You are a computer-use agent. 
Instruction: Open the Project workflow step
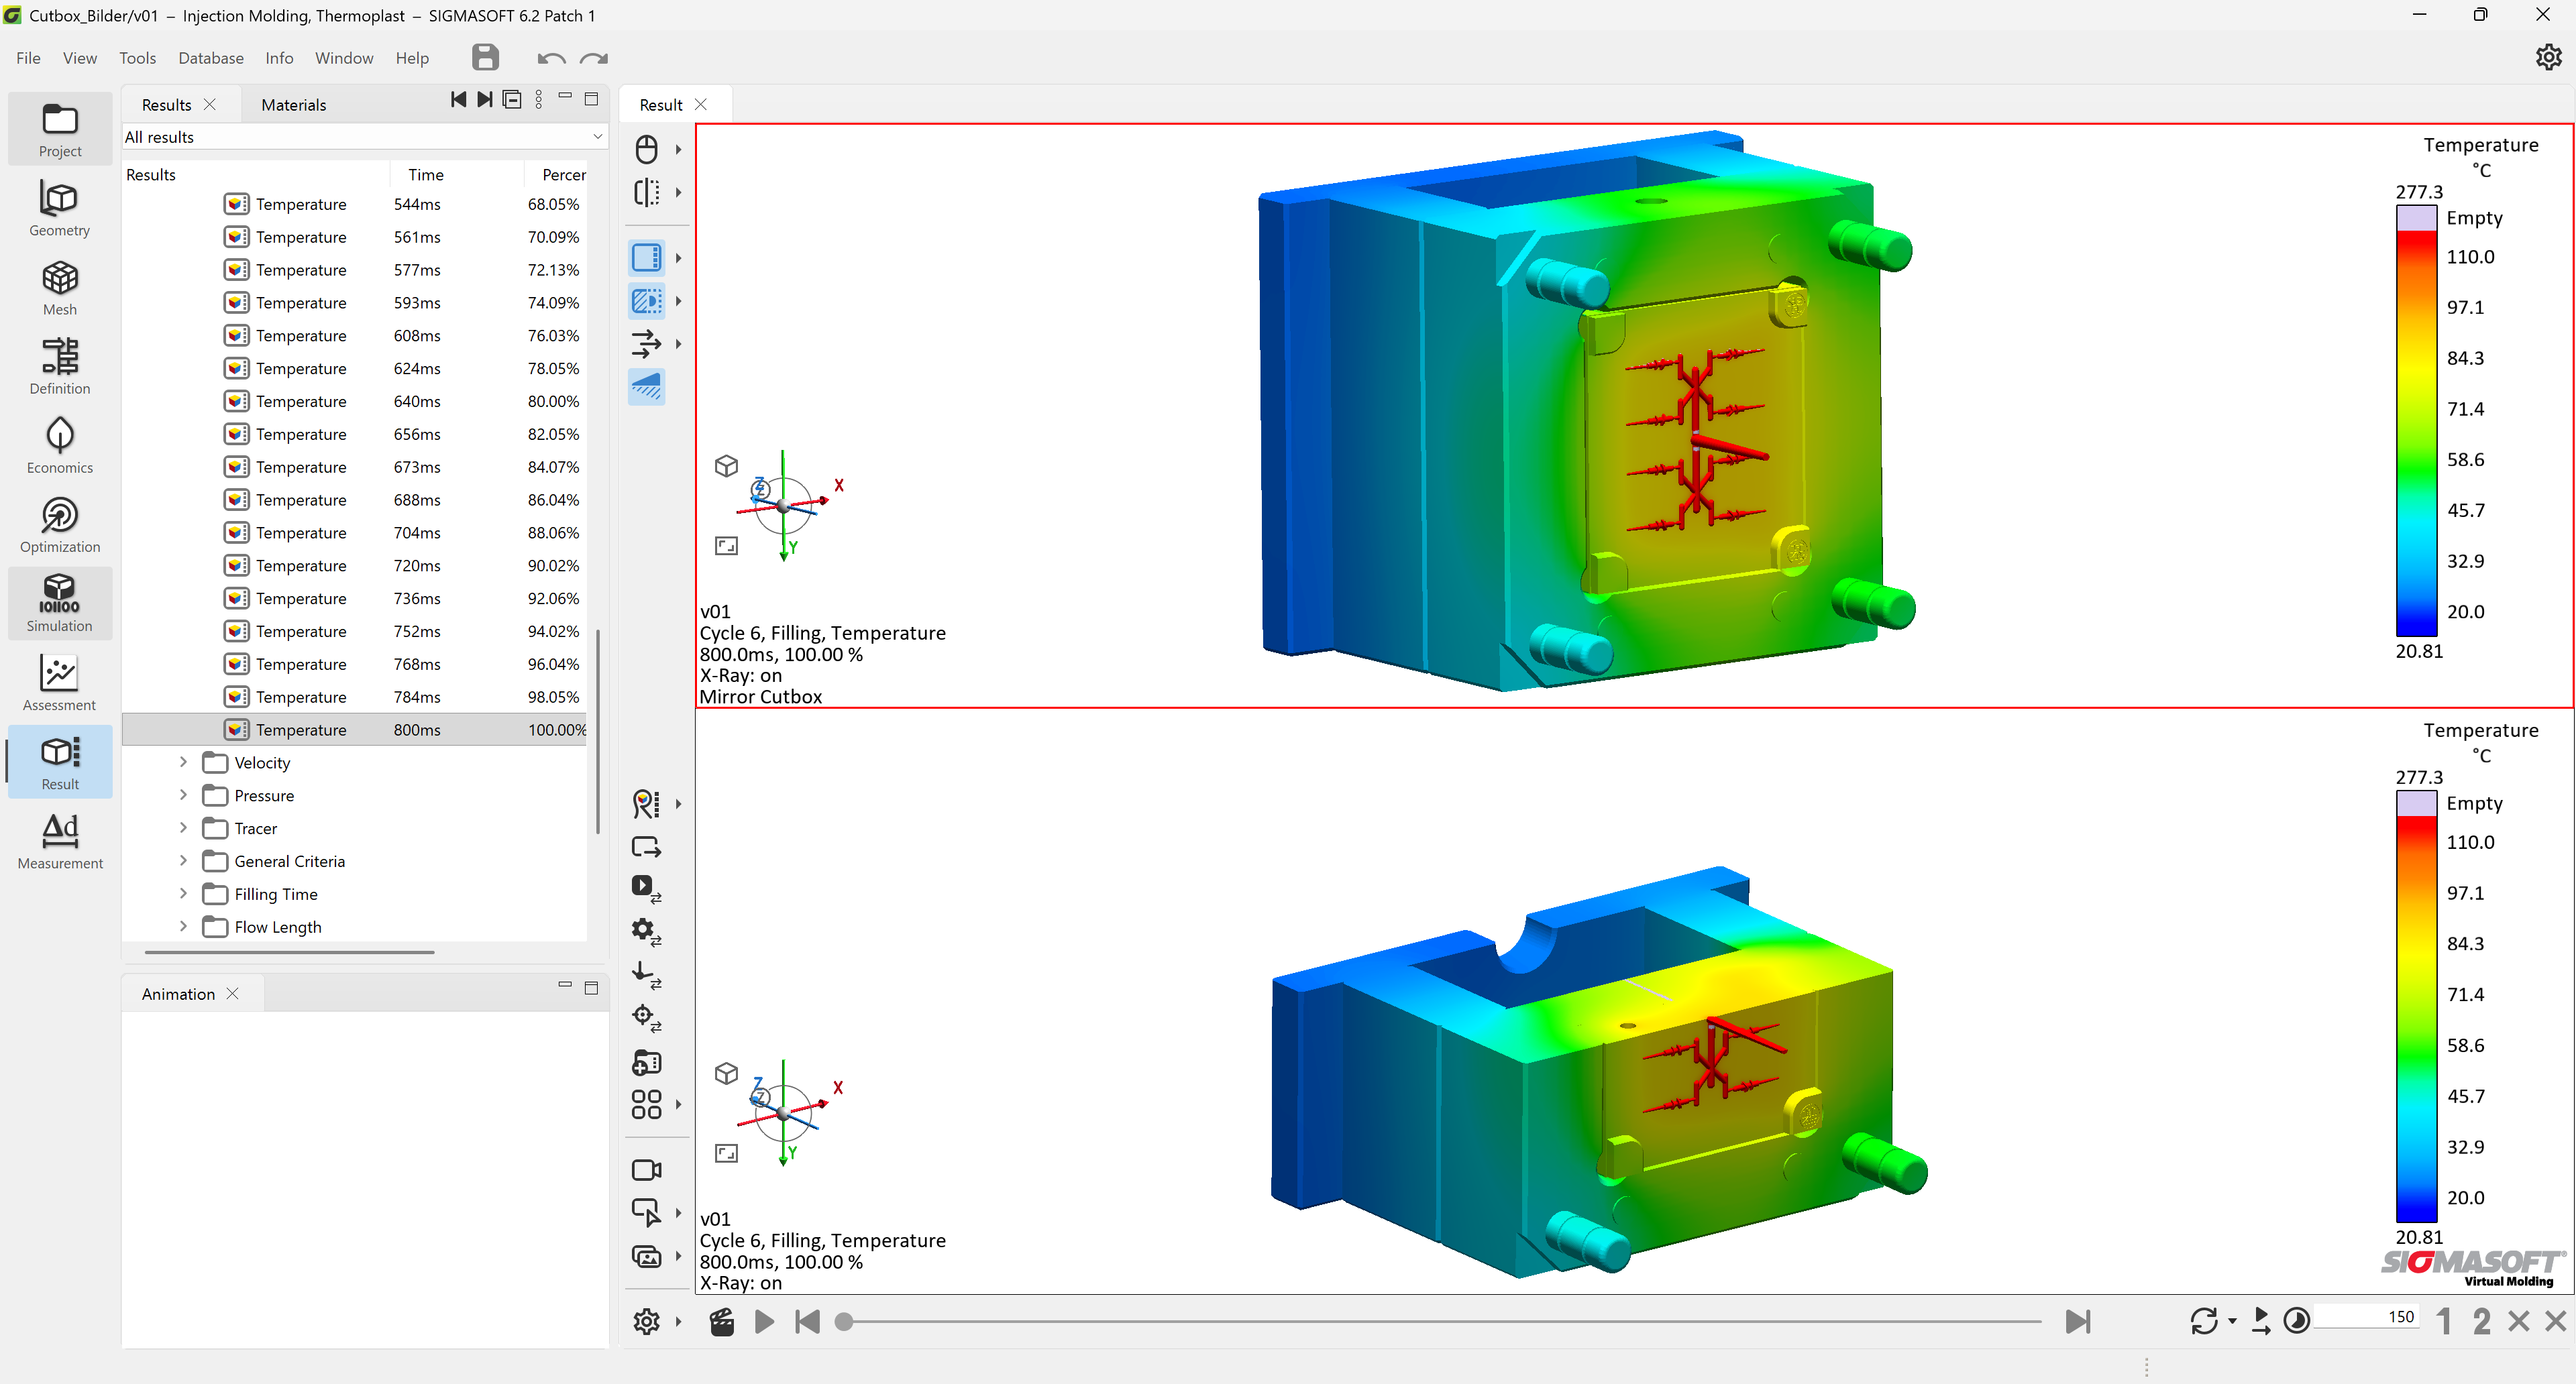coord(60,130)
